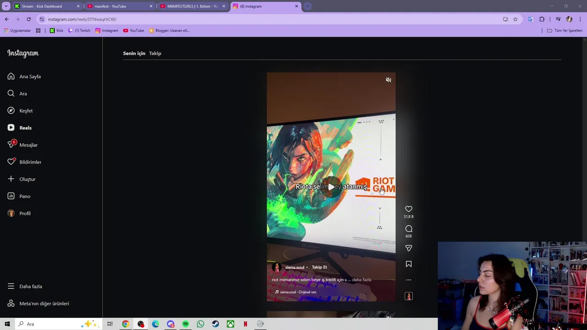Screen dimensions: 587x330
Task: Play the paused reel video
Action: (331, 187)
